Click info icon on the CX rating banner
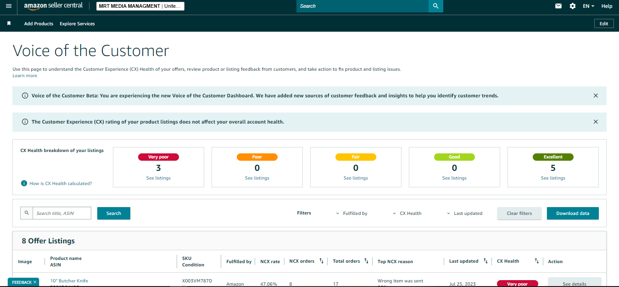The height and width of the screenshot is (287, 619). pyautogui.click(x=25, y=122)
